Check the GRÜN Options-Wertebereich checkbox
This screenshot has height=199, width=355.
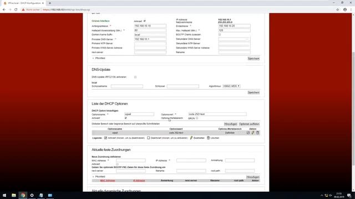[197, 118]
